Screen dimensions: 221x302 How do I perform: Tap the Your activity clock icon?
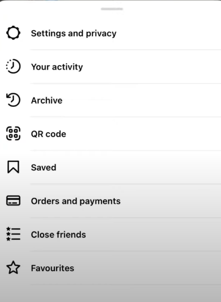tap(13, 66)
